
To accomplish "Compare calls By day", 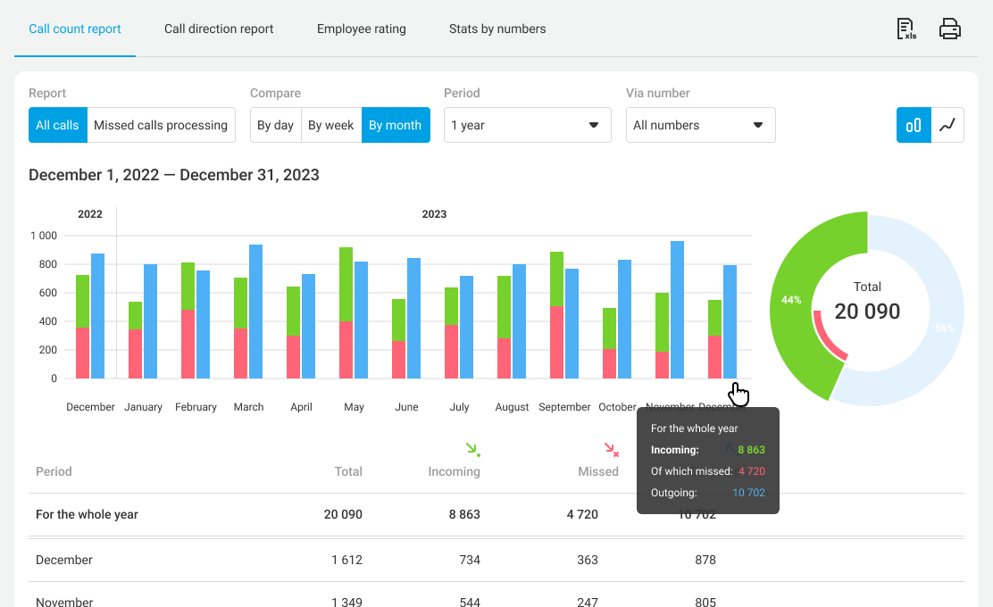I will 275,125.
